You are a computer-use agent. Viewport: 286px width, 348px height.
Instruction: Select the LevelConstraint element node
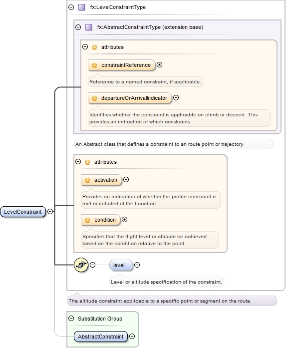23,212
